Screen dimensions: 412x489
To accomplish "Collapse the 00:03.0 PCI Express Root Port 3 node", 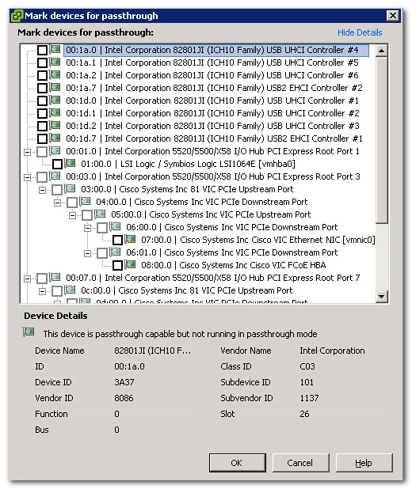I will [28, 177].
